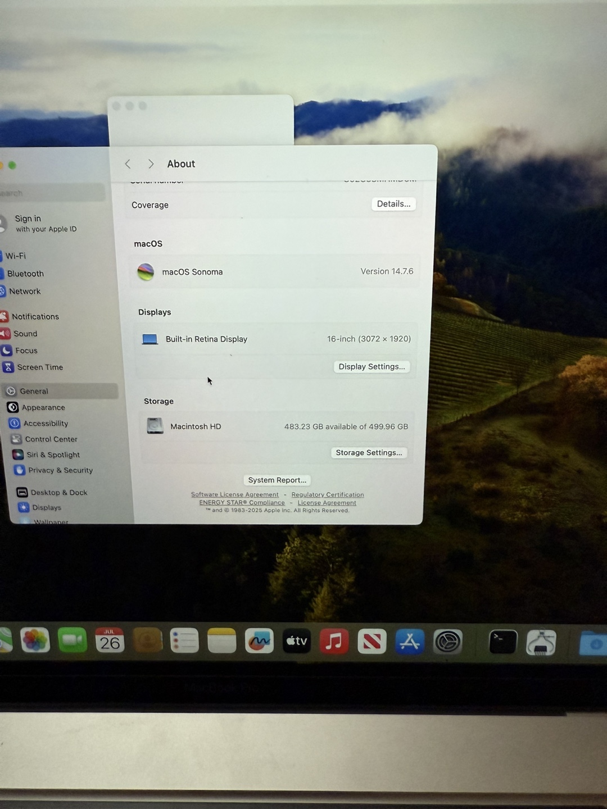The image size is (607, 809).
Task: Click the Version 14.7.6 text
Action: coord(387,271)
